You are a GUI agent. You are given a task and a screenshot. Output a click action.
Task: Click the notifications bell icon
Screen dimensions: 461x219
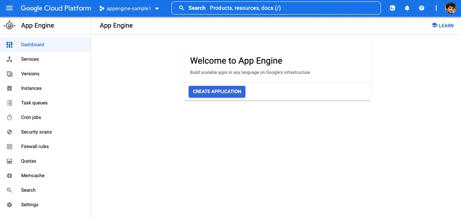tap(407, 8)
